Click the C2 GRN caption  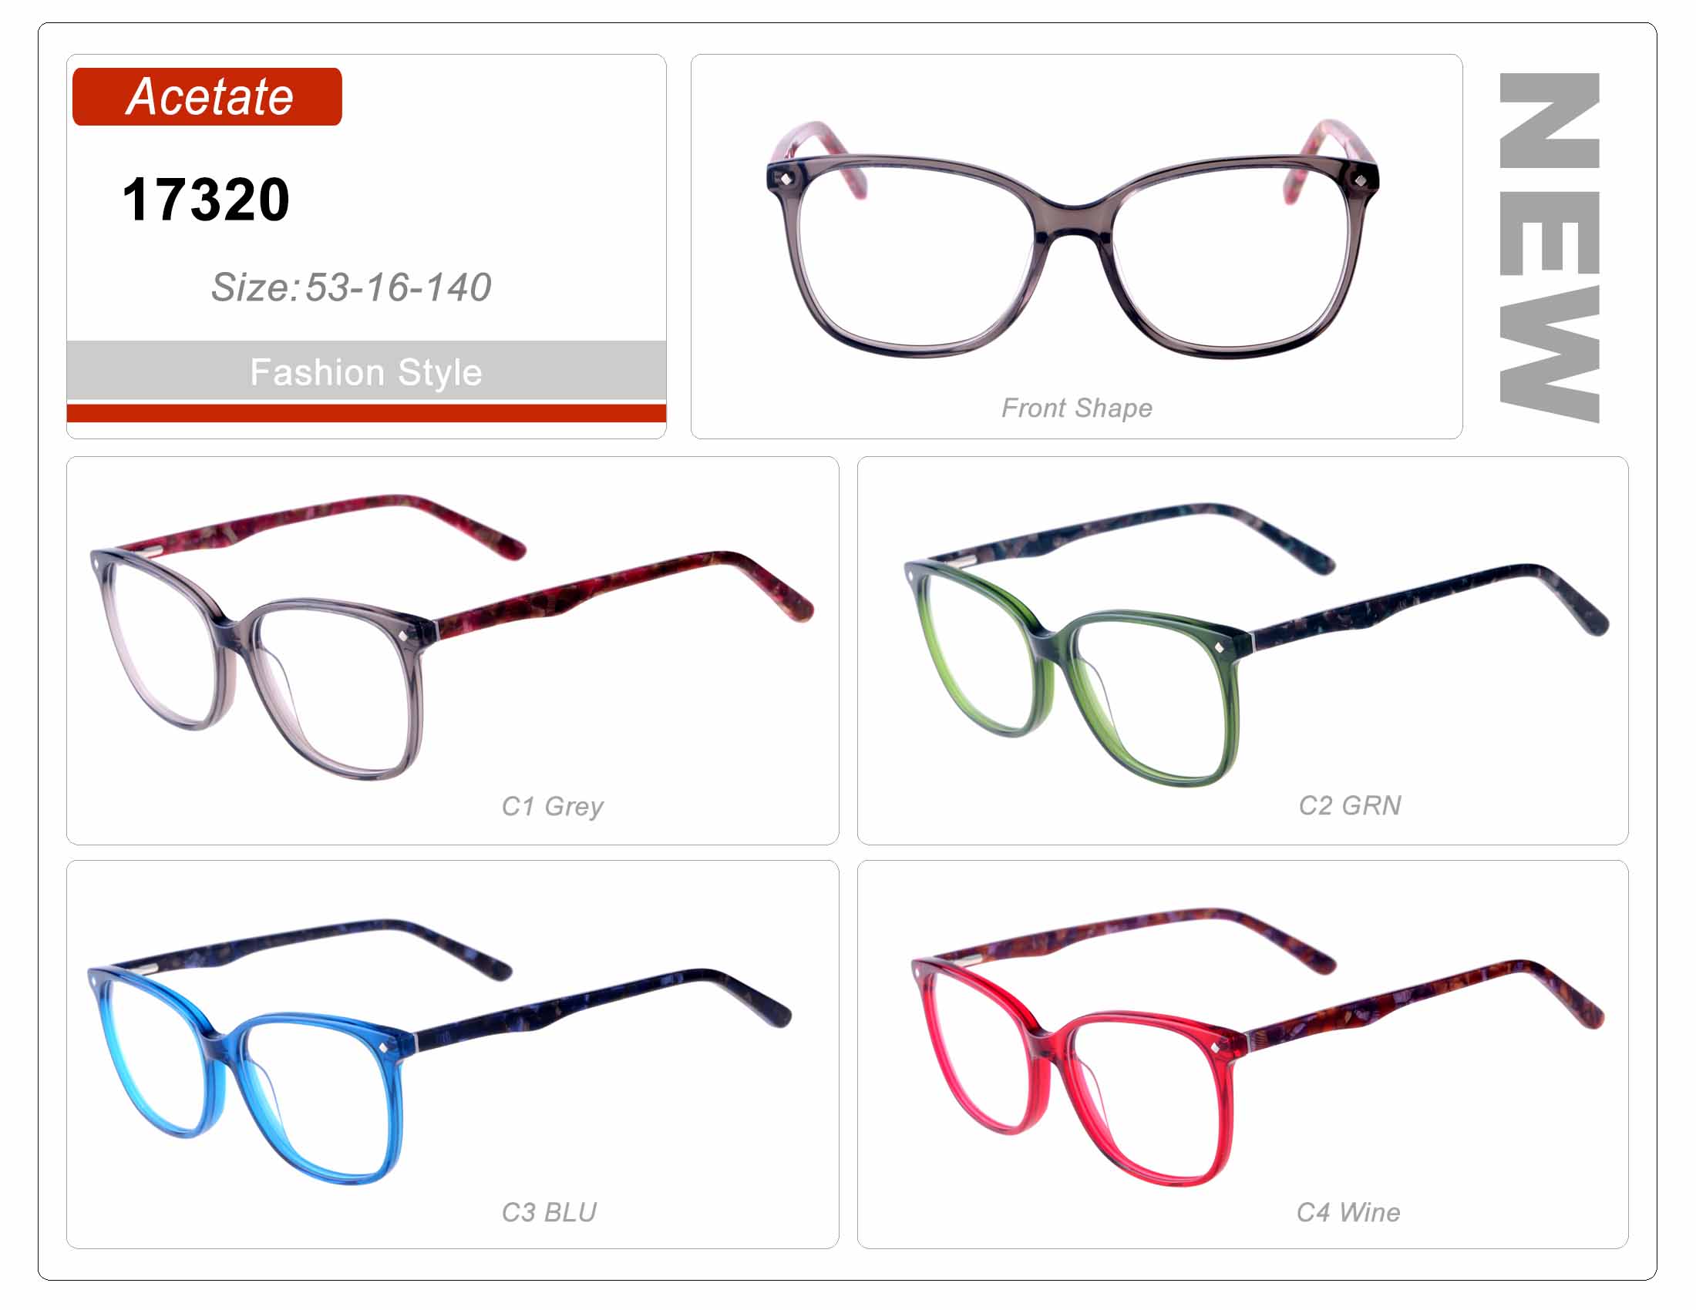tap(1350, 805)
